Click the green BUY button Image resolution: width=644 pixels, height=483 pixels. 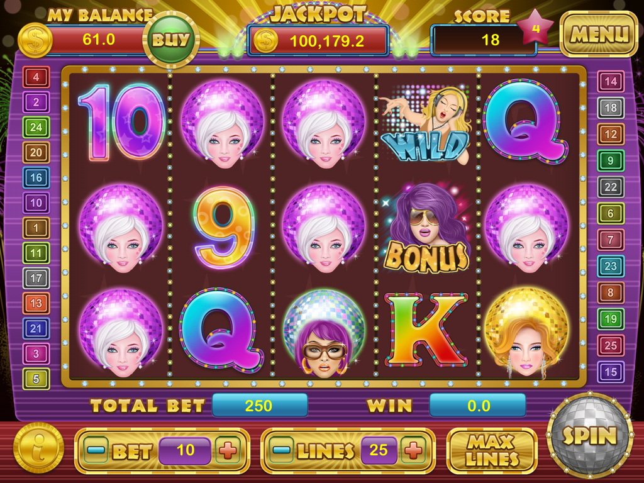(x=171, y=40)
